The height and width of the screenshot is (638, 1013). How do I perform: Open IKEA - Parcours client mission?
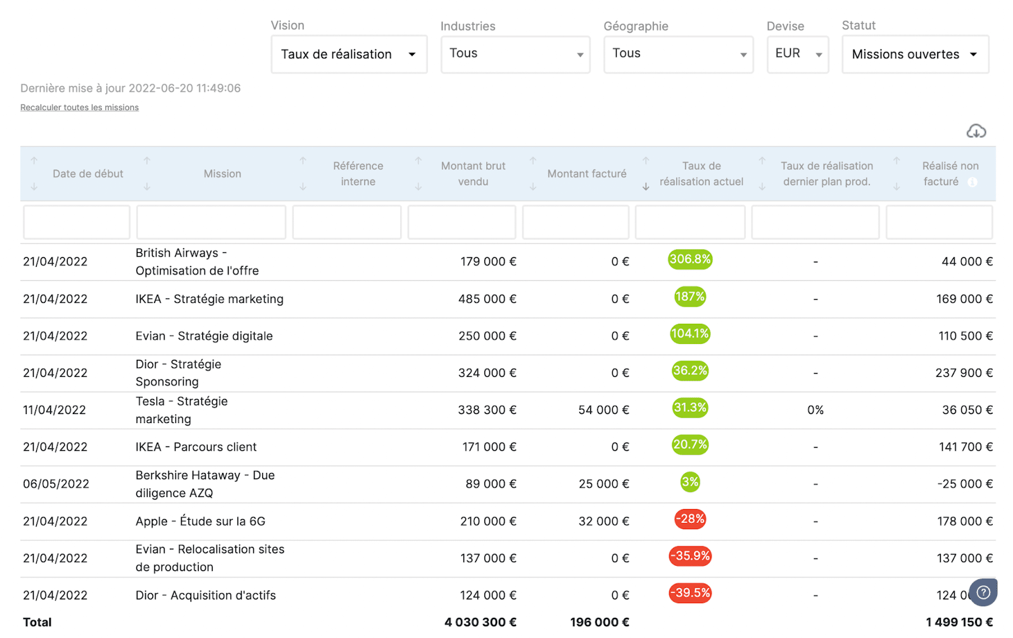tap(196, 447)
